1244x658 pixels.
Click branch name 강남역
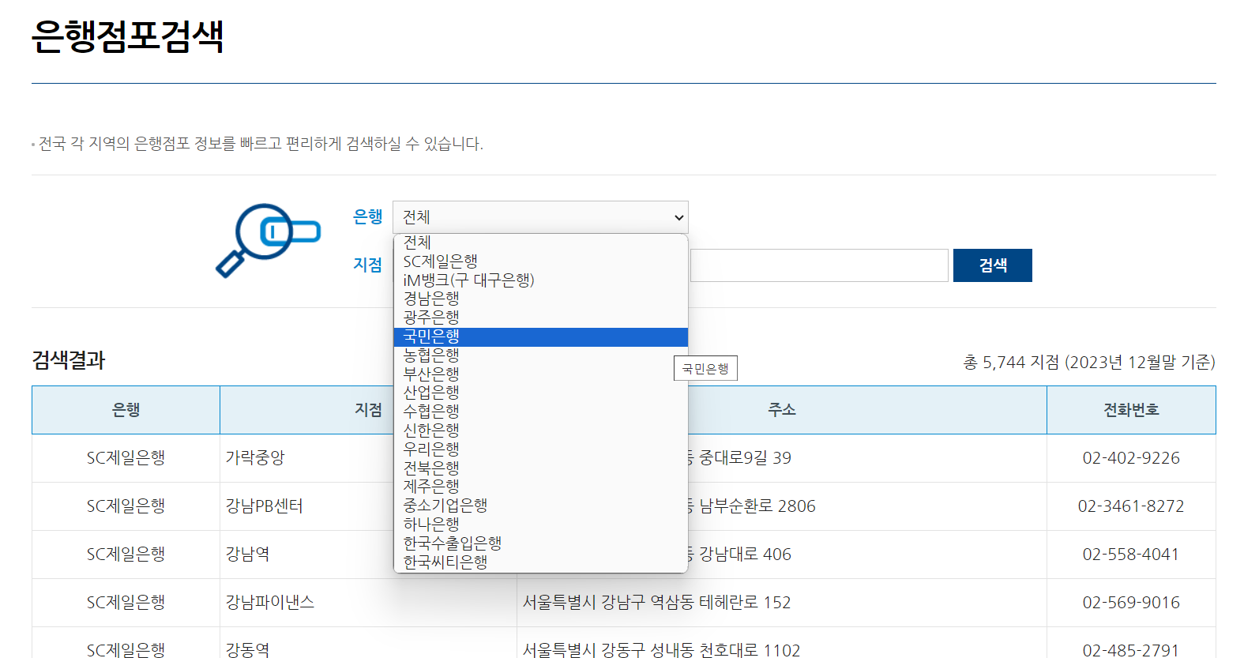point(247,555)
